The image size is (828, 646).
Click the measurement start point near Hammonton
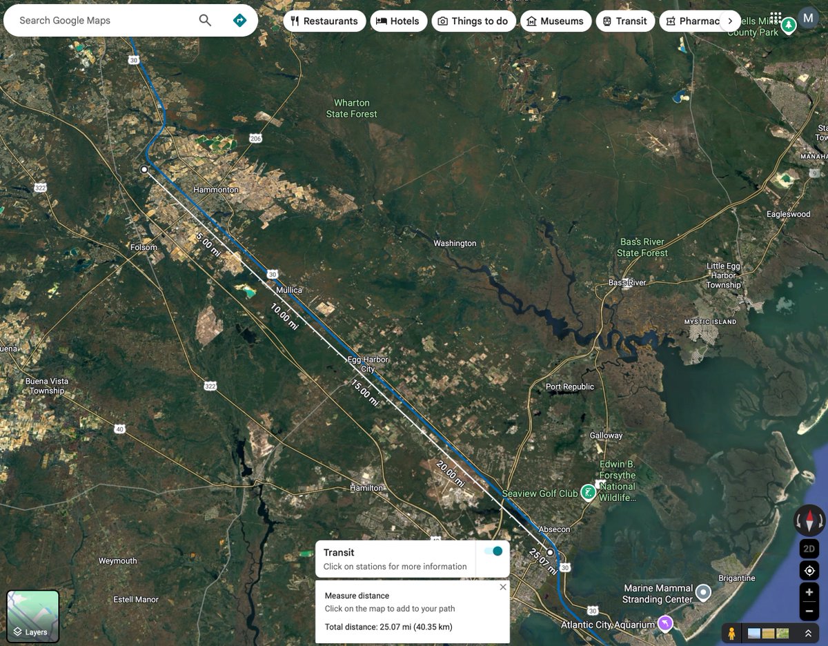tap(144, 169)
